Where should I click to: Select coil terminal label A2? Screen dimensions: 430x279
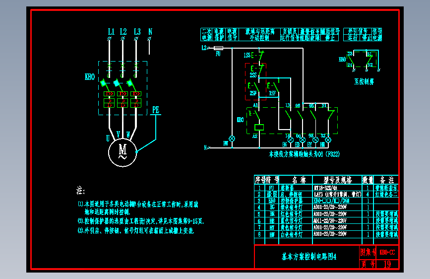[x=255, y=136]
